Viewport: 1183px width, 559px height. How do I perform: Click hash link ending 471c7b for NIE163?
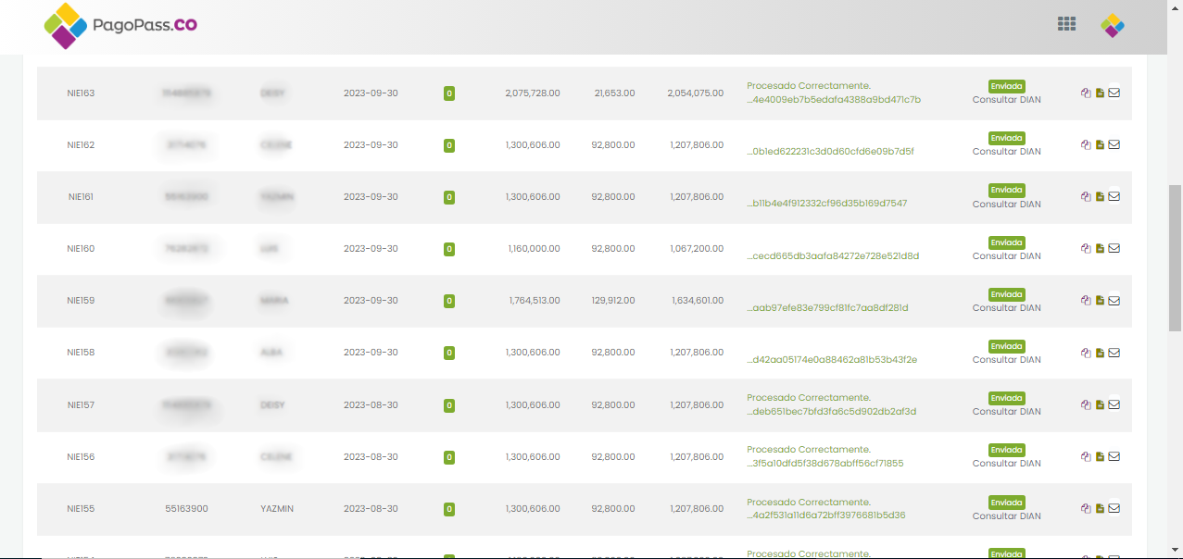(x=834, y=100)
